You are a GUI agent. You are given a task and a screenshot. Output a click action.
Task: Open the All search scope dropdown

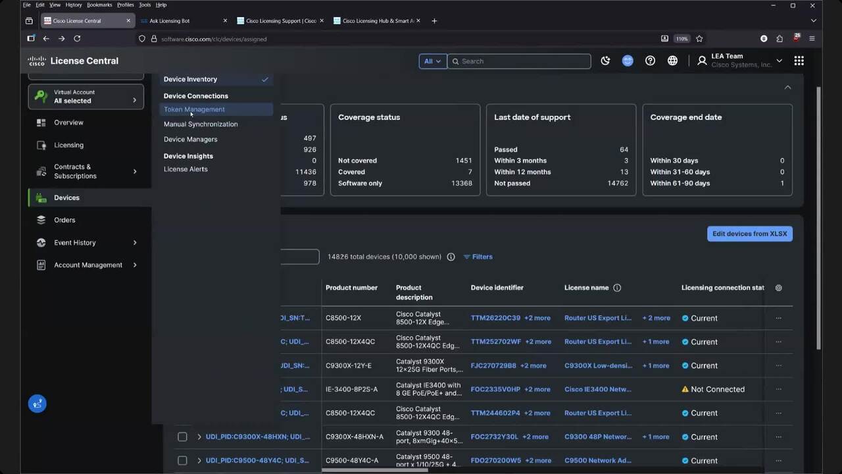coord(432,61)
